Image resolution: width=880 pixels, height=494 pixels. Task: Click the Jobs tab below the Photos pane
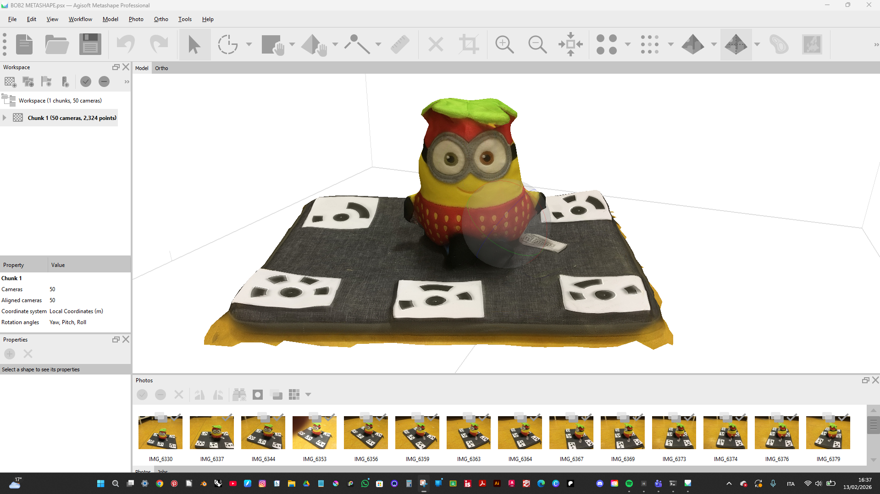[162, 472]
